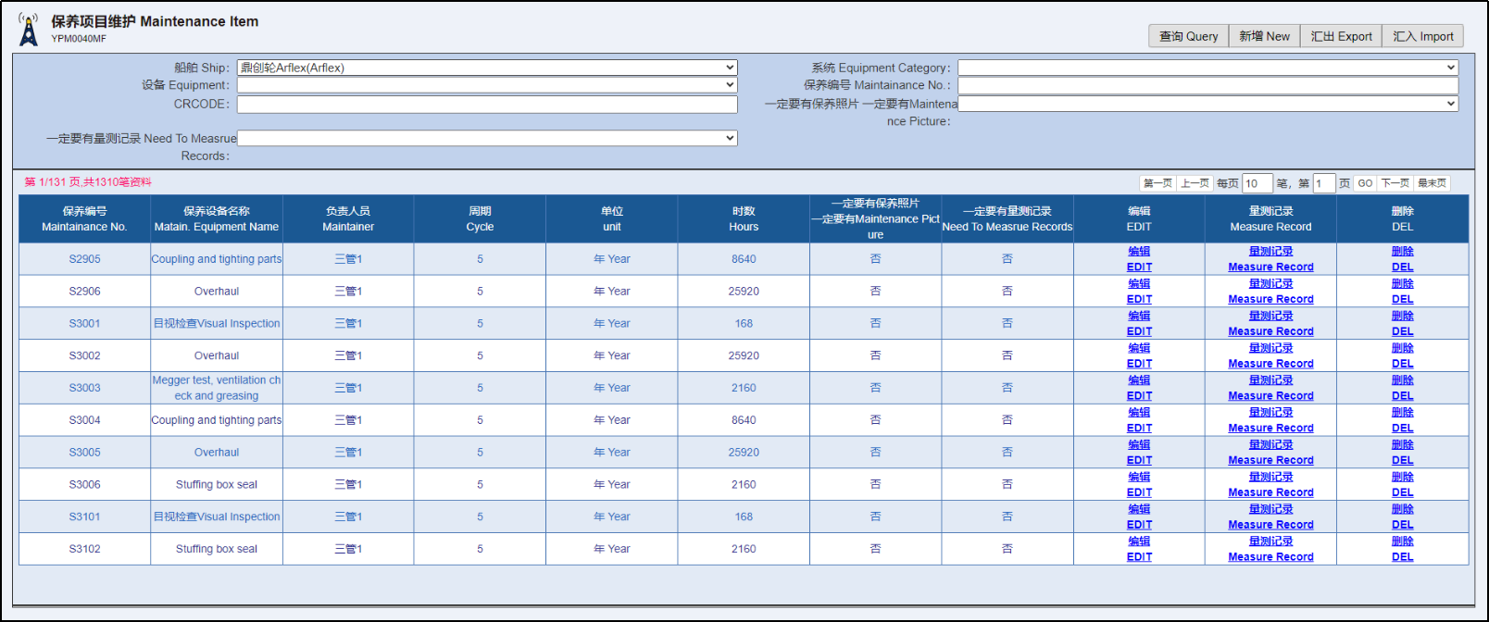
Task: Click the GO page jump button
Action: pyautogui.click(x=1365, y=183)
